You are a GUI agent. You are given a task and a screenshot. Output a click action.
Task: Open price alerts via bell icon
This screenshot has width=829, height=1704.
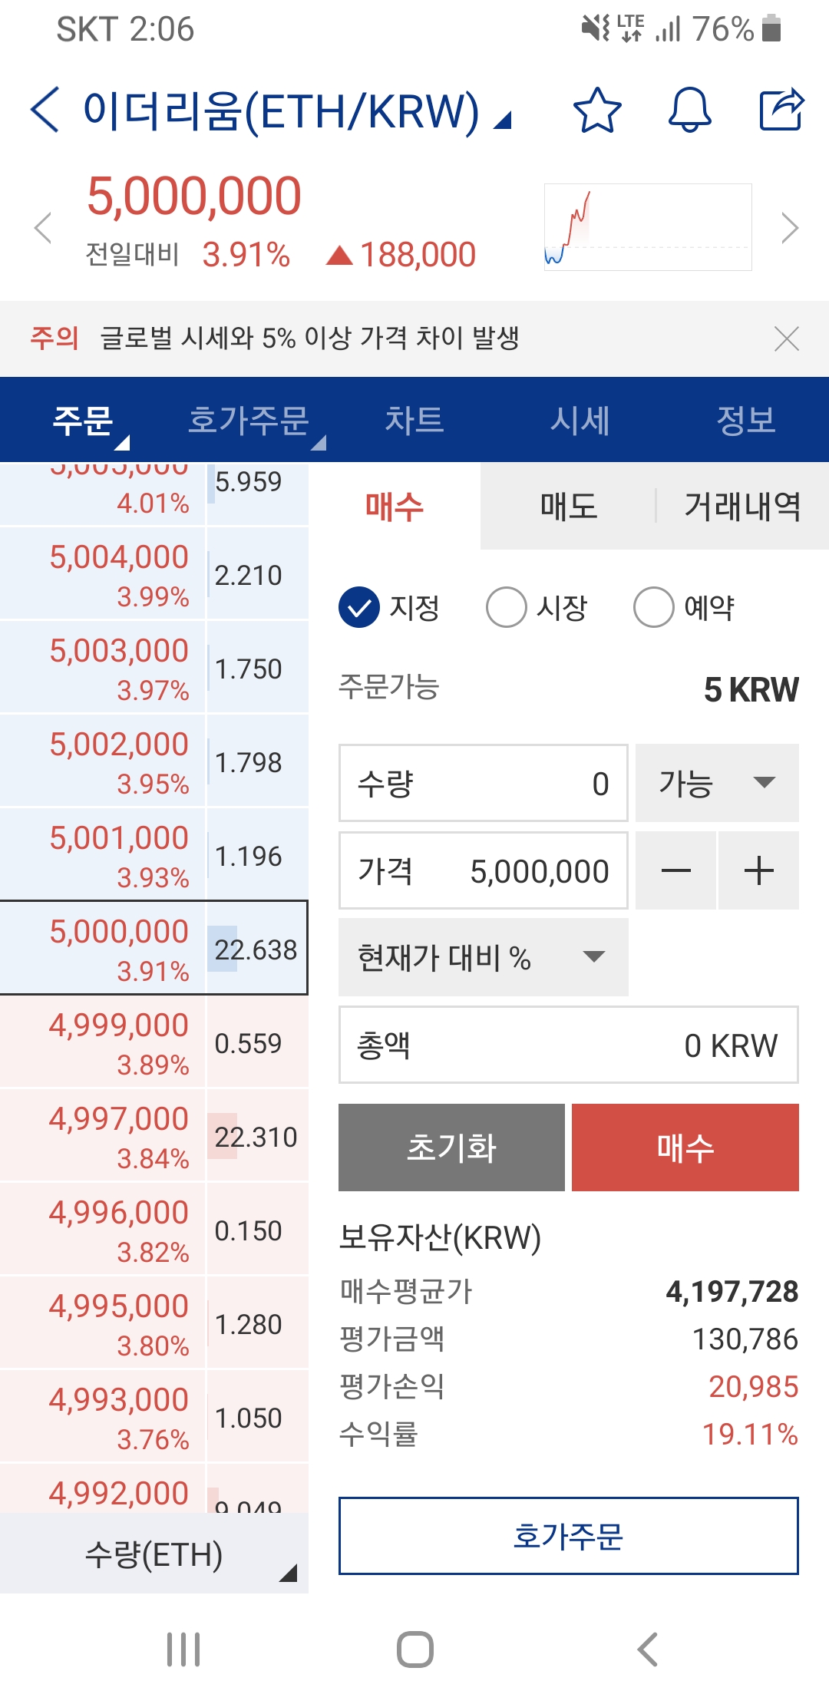click(x=689, y=110)
